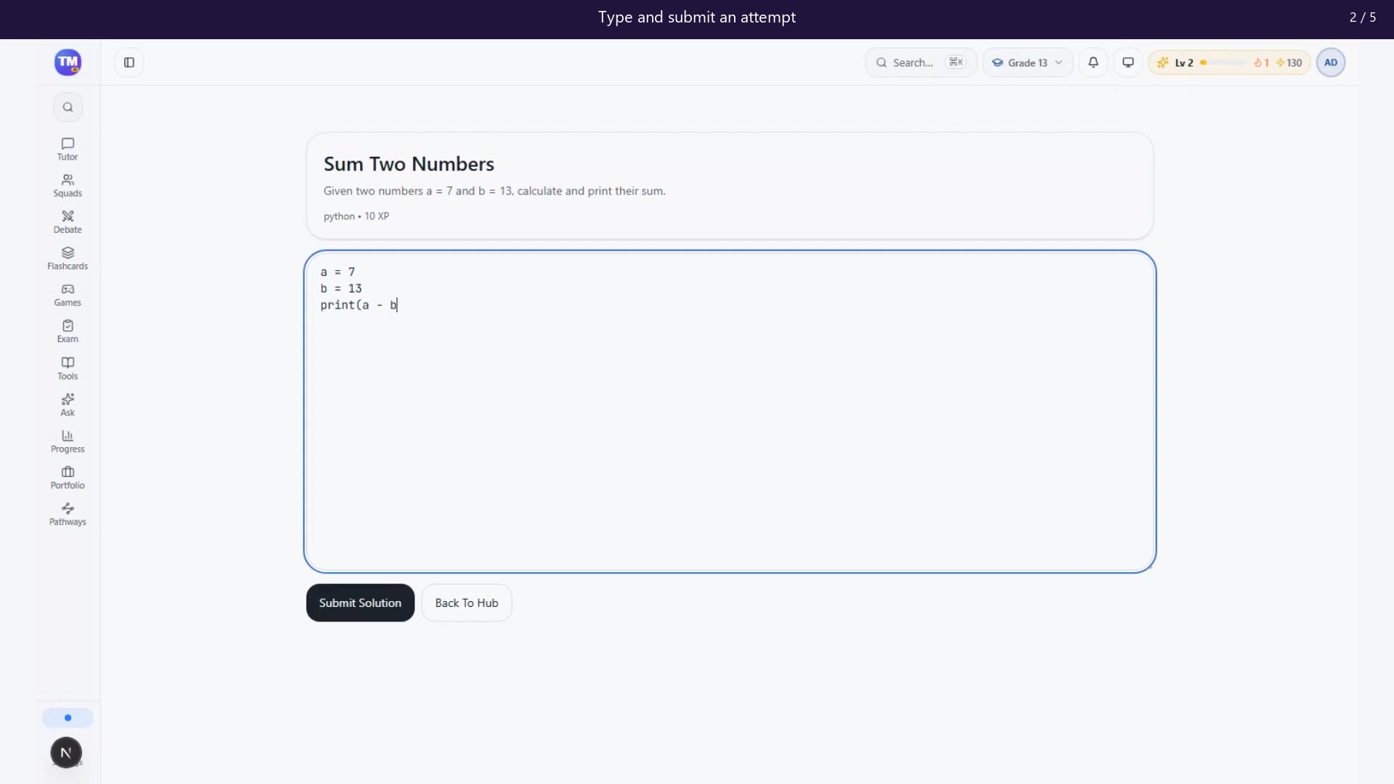
Task: Click the python • 10 XP label
Action: (356, 216)
